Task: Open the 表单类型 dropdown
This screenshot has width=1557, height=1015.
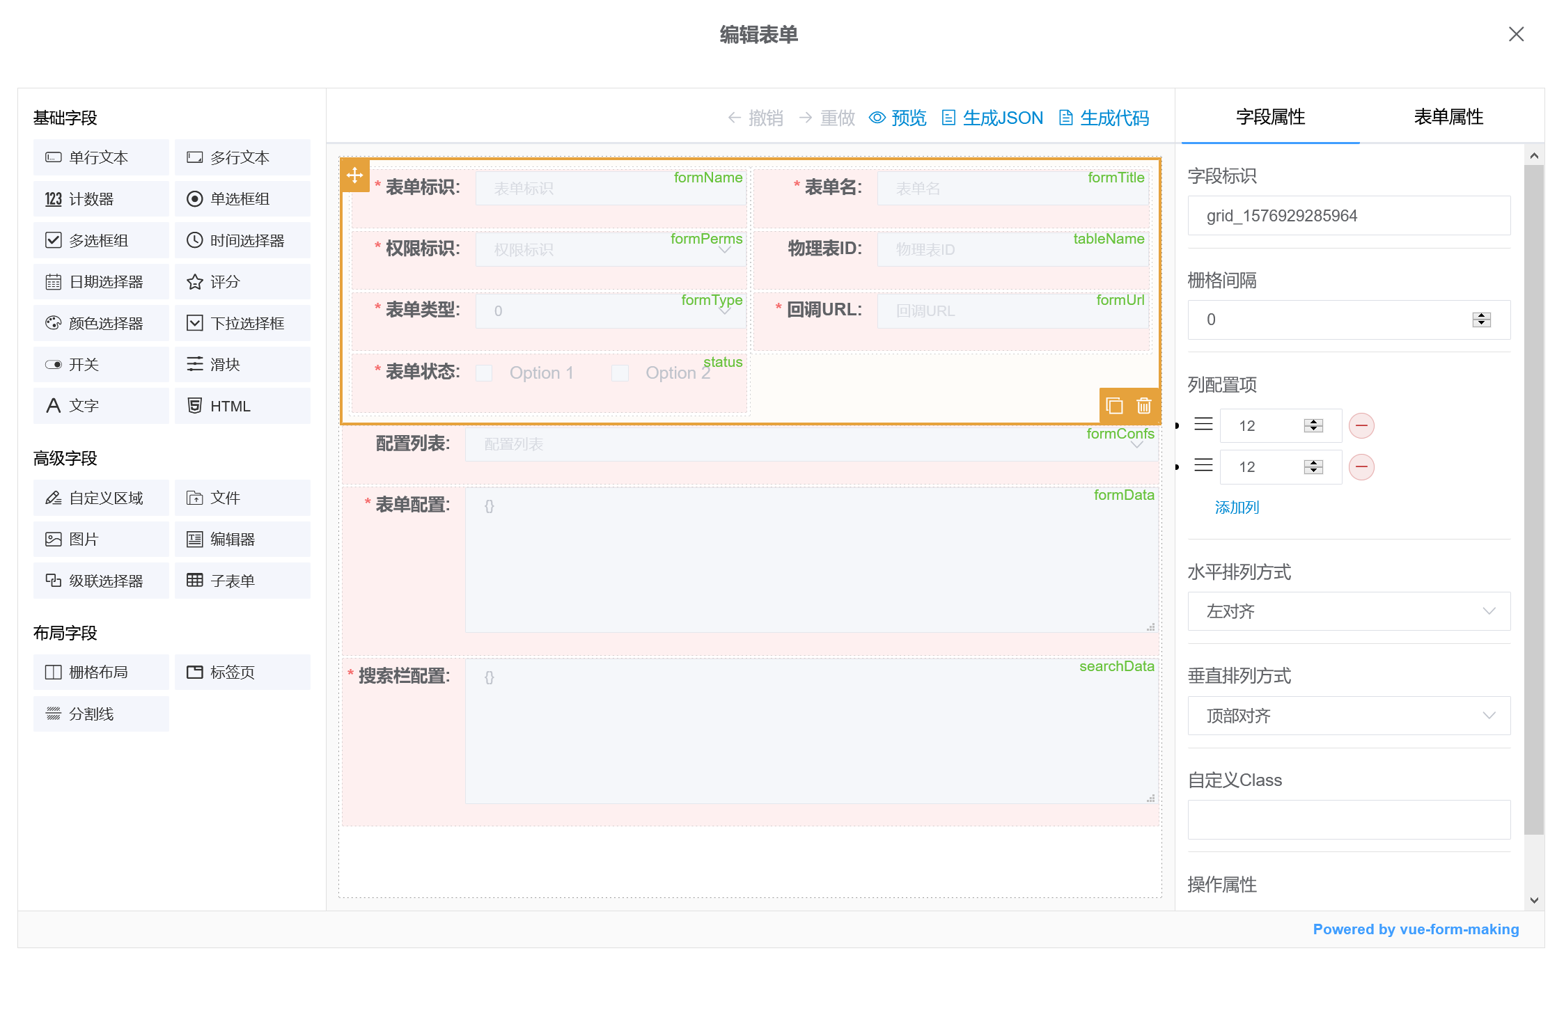Action: pyautogui.click(x=611, y=310)
